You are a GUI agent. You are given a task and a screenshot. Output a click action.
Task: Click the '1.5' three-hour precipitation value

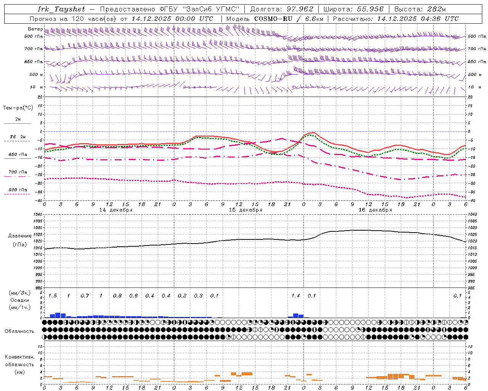53,296
